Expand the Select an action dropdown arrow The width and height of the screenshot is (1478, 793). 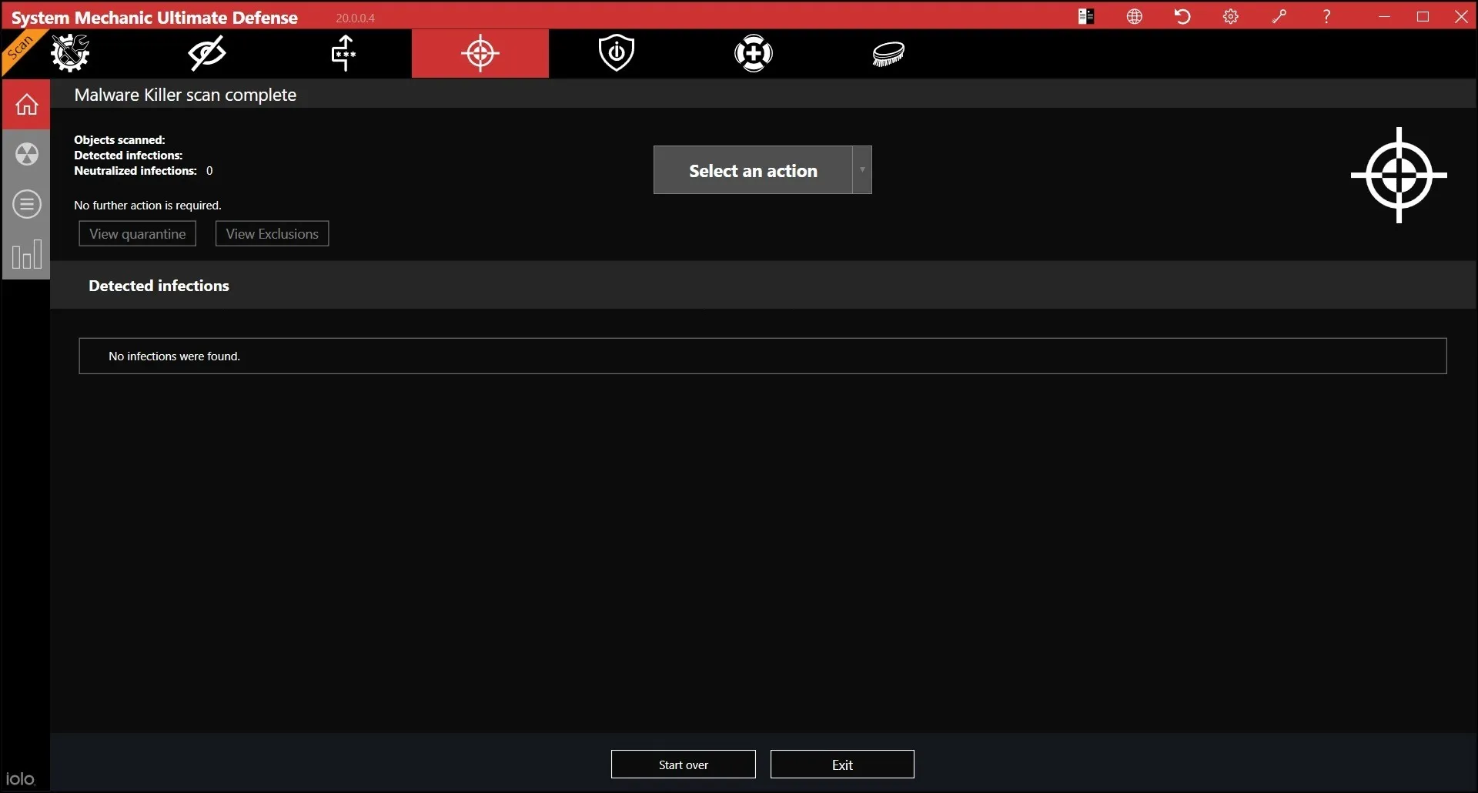pyautogui.click(x=862, y=170)
